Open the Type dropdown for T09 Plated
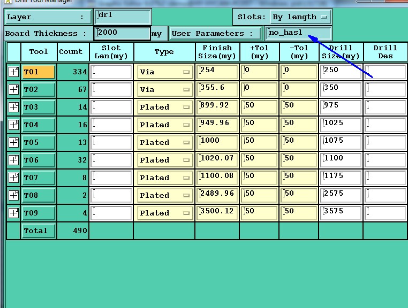This screenshot has width=408, height=308. coord(164,213)
